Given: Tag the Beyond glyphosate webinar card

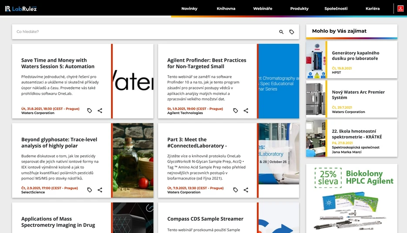Looking at the screenshot, I should pyautogui.click(x=90, y=190).
